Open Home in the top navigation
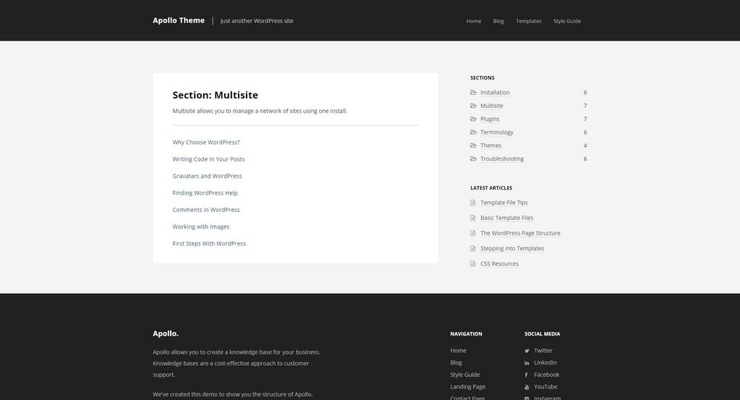Screen dimensions: 740x400 474,21
